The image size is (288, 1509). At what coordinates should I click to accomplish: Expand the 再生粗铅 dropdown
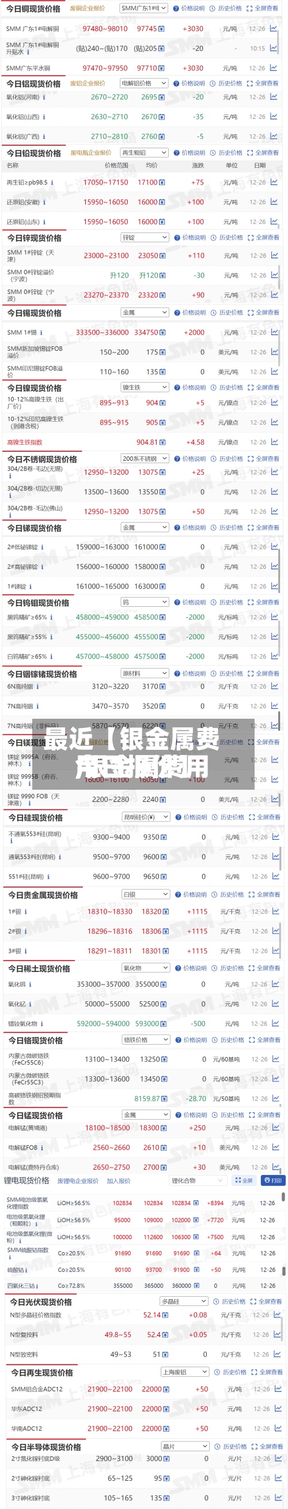143,153
